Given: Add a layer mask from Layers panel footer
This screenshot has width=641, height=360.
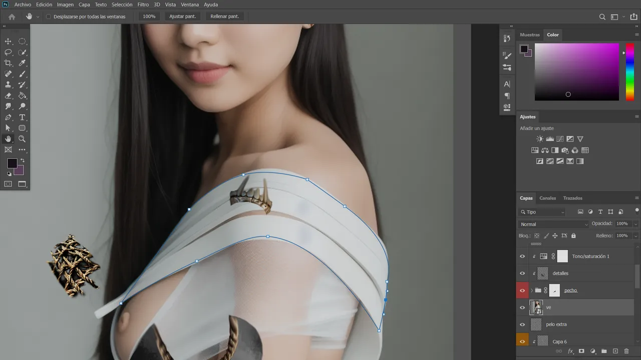Looking at the screenshot, I should click(x=581, y=351).
